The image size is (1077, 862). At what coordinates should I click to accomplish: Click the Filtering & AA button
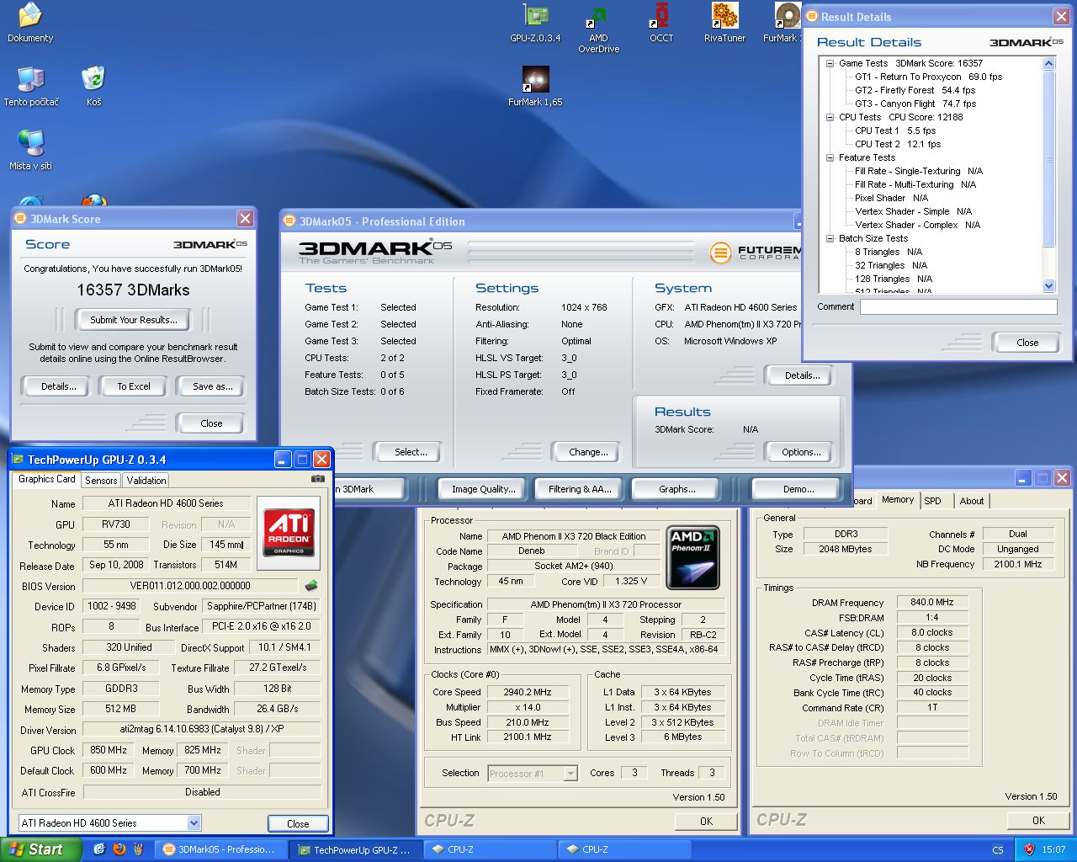tap(580, 489)
